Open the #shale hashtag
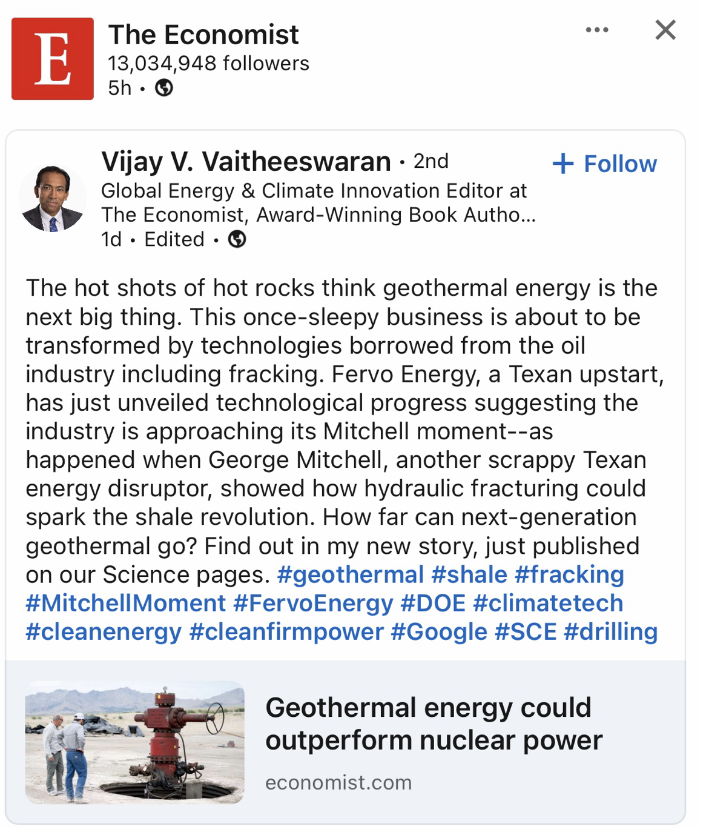Viewport: 706px width, 835px height. 469,574
